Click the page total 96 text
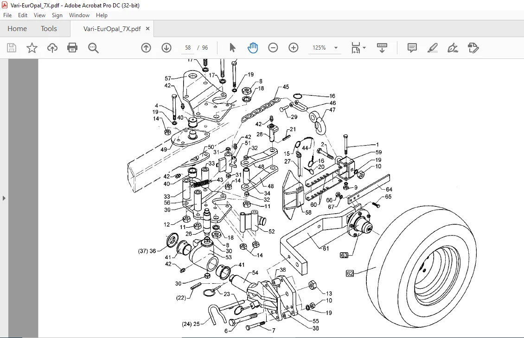The height and width of the screenshot is (338, 524). [x=205, y=48]
